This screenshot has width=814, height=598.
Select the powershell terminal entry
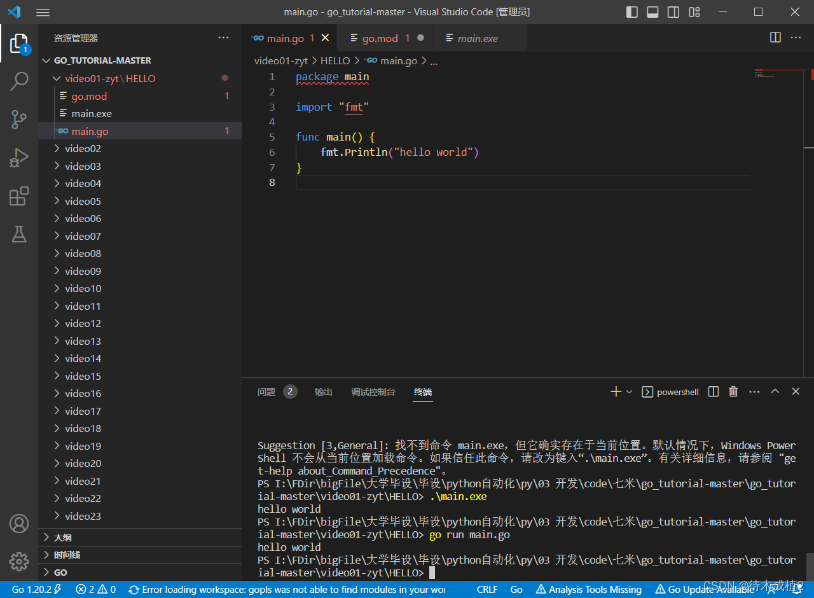(670, 392)
